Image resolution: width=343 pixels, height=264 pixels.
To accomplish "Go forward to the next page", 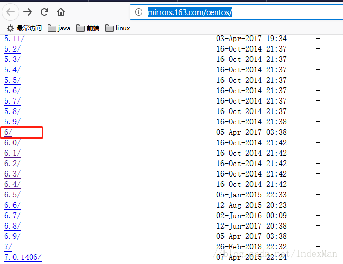I will (28, 12).
